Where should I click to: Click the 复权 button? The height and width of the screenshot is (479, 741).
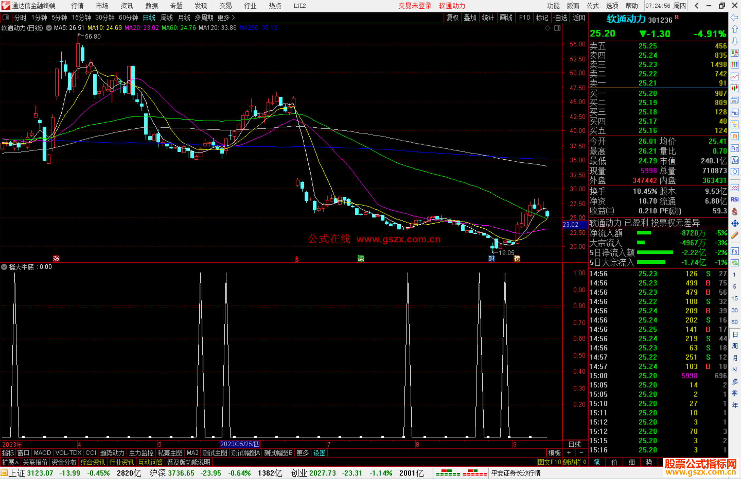[x=452, y=18]
